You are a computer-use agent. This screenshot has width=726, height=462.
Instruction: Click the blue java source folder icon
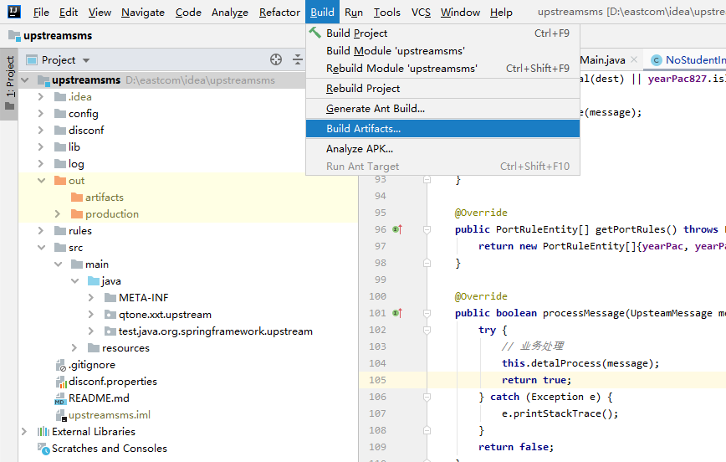94,281
